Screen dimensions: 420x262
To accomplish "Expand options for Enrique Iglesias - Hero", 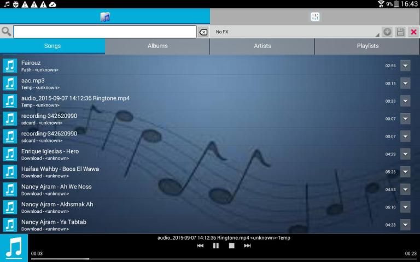I will [405, 154].
